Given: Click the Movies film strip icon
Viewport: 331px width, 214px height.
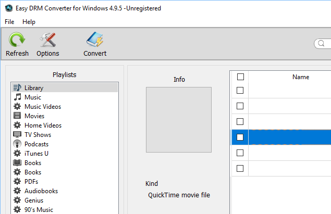Looking at the screenshot, I should pyautogui.click(x=17, y=116).
